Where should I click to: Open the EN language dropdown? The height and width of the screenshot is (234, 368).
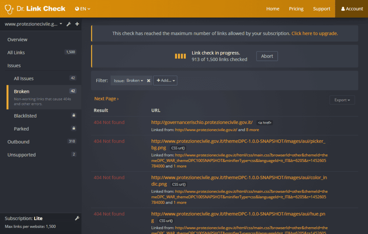coord(83,9)
